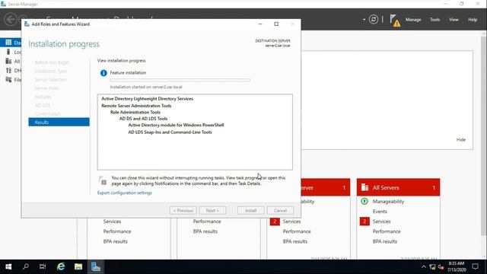
Task: Click the Next button
Action: coord(212,210)
